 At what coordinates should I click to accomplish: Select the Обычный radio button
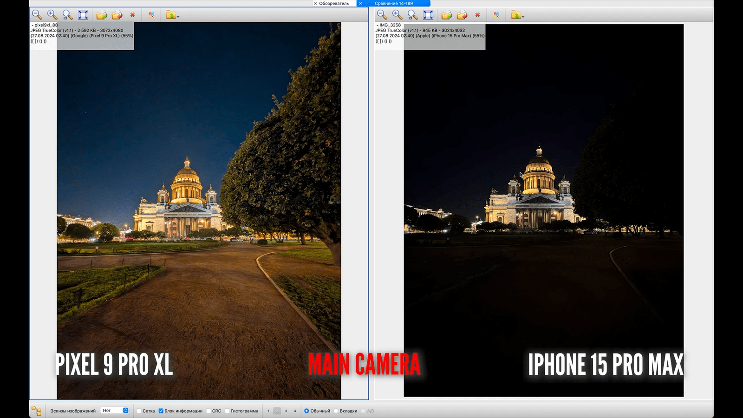[x=306, y=411]
